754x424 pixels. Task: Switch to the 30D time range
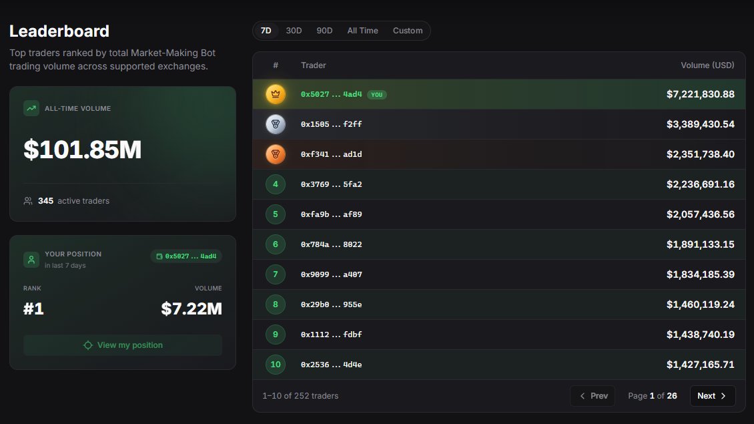click(294, 31)
